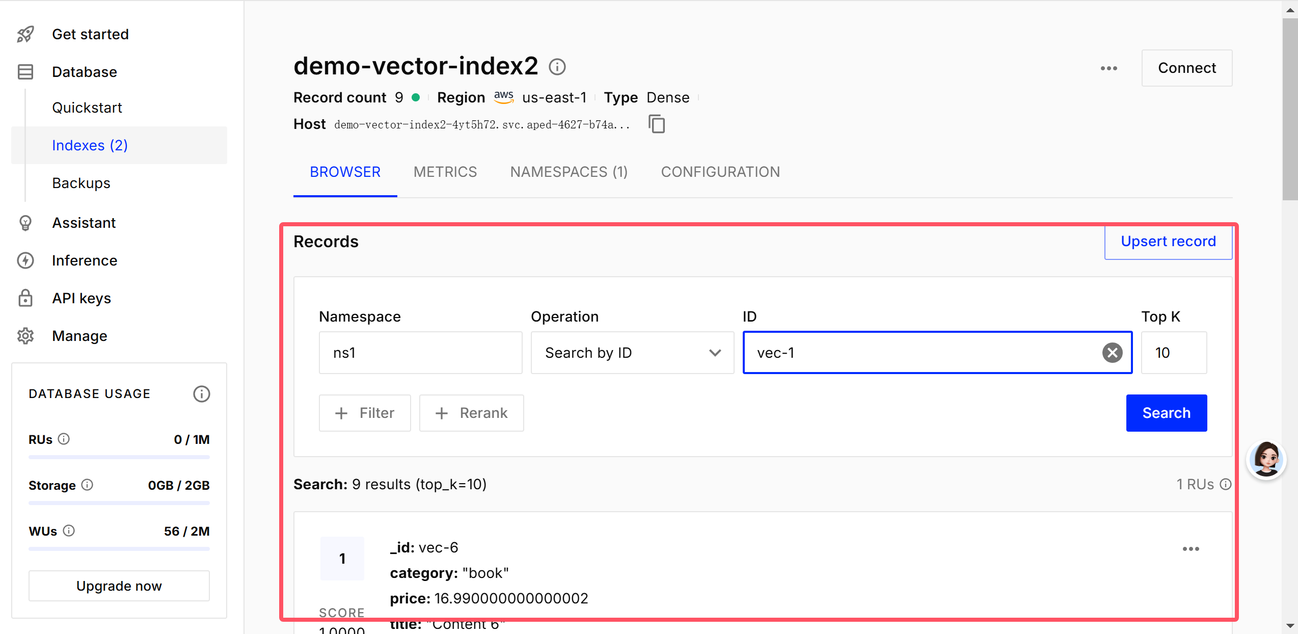The width and height of the screenshot is (1298, 634).
Task: Click the RUs info icon beside results
Action: click(x=1226, y=484)
